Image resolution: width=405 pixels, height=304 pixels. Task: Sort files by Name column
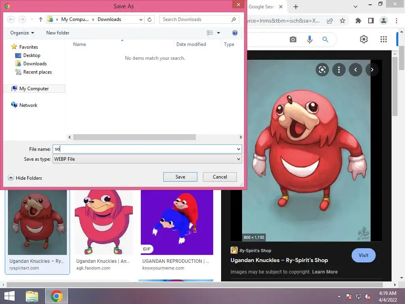click(x=79, y=44)
